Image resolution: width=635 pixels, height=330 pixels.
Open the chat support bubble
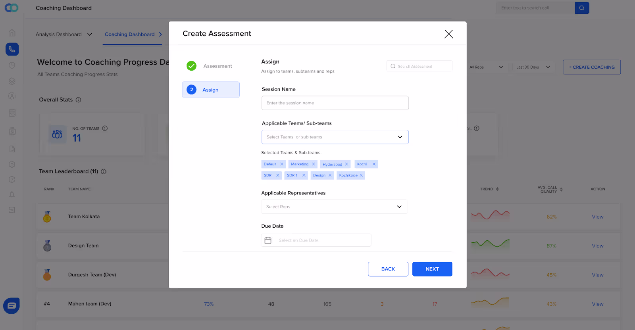(x=12, y=306)
